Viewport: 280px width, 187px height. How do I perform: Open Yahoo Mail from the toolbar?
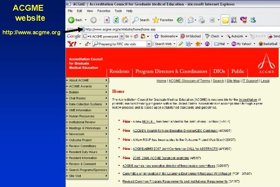pyautogui.click(x=220, y=44)
